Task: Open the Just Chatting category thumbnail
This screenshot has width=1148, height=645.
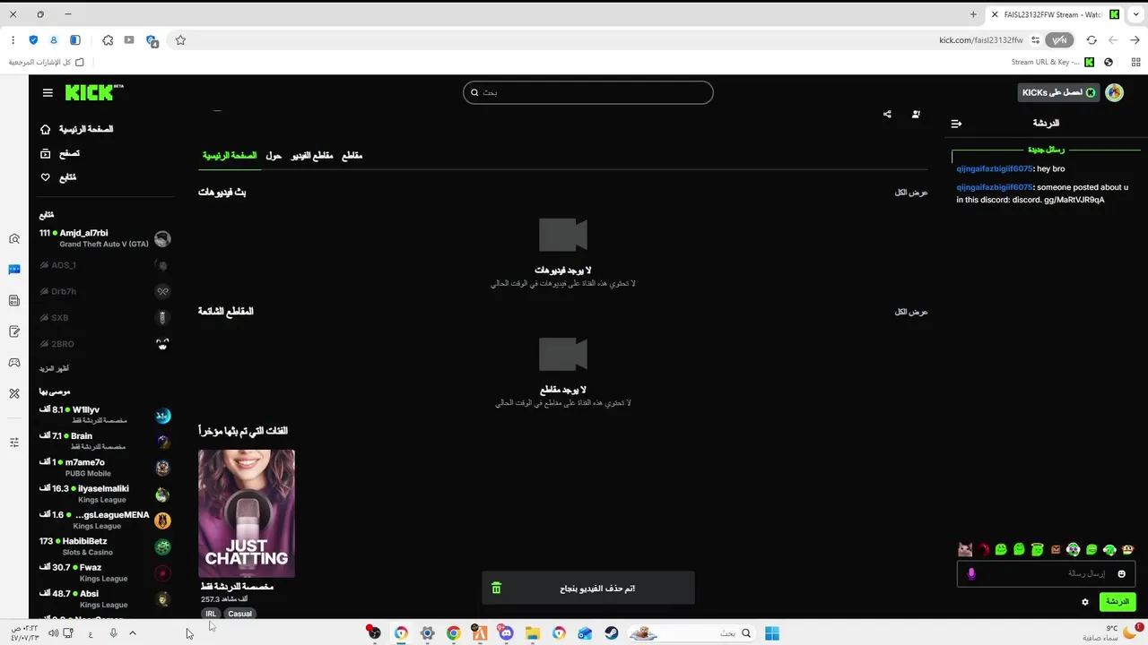Action: [x=247, y=513]
